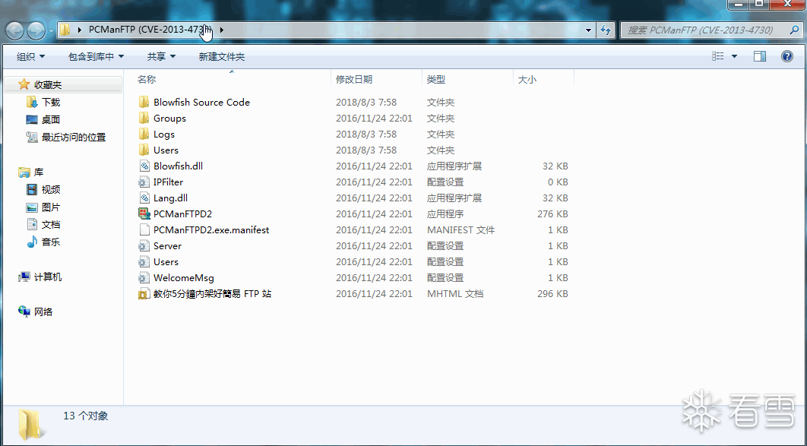The height and width of the screenshot is (446, 807).
Task: Select the Groups folder icon
Action: (144, 118)
